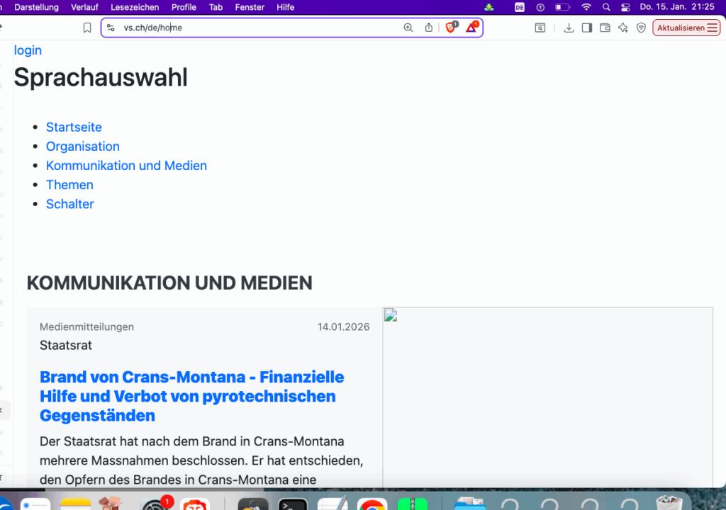Open Brave Shields lion icon

tap(450, 28)
